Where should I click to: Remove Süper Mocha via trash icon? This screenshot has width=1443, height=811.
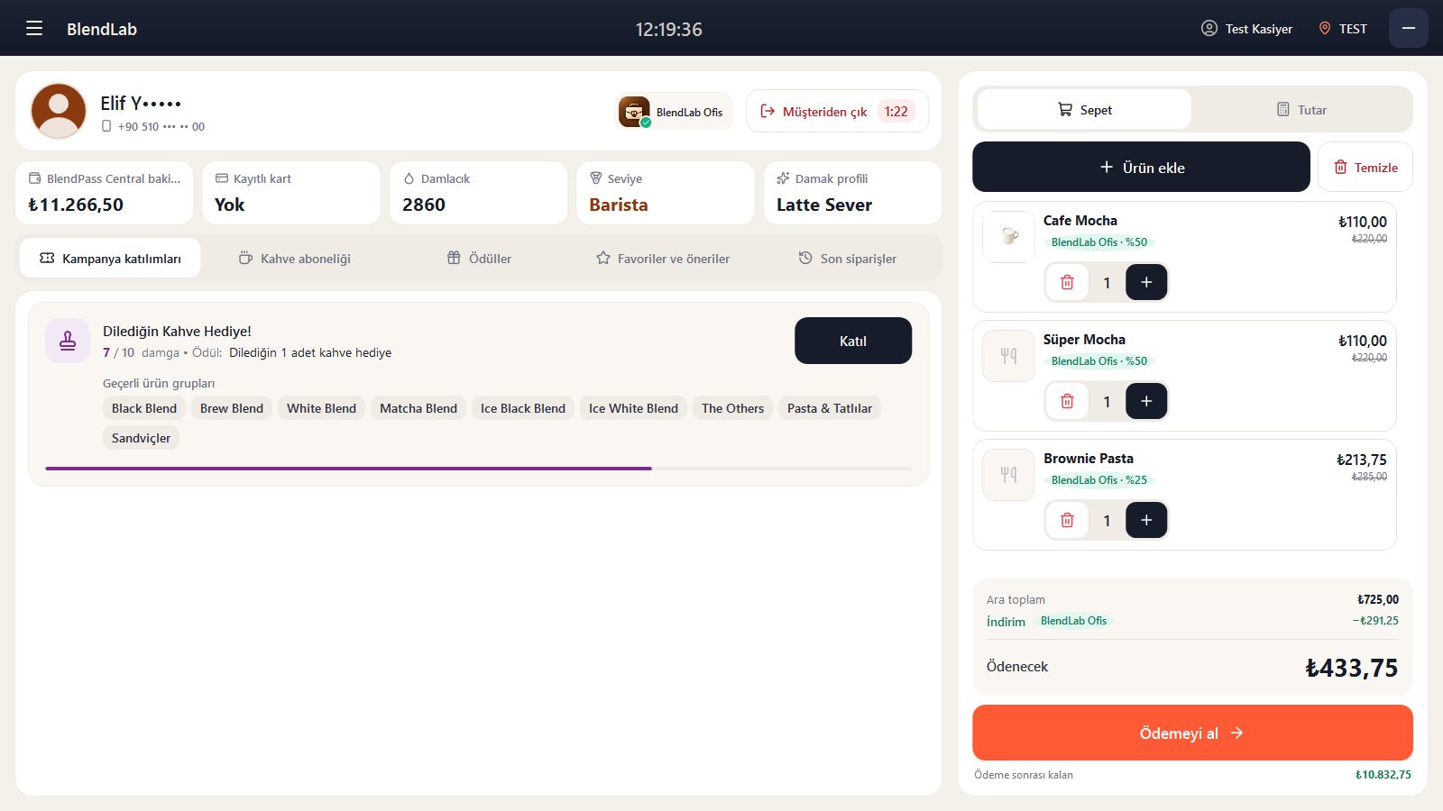click(x=1067, y=401)
